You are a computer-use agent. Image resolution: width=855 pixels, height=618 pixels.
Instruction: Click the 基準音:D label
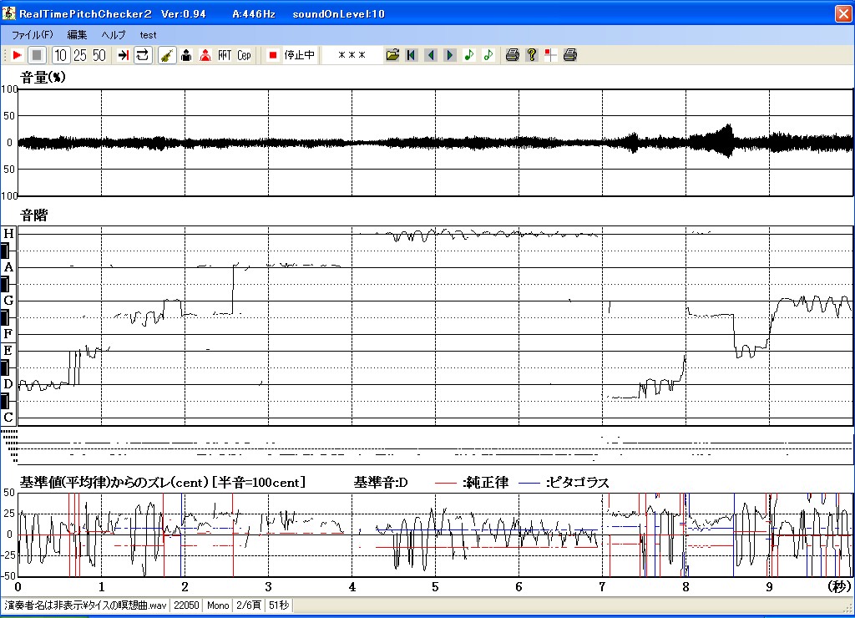(x=381, y=483)
